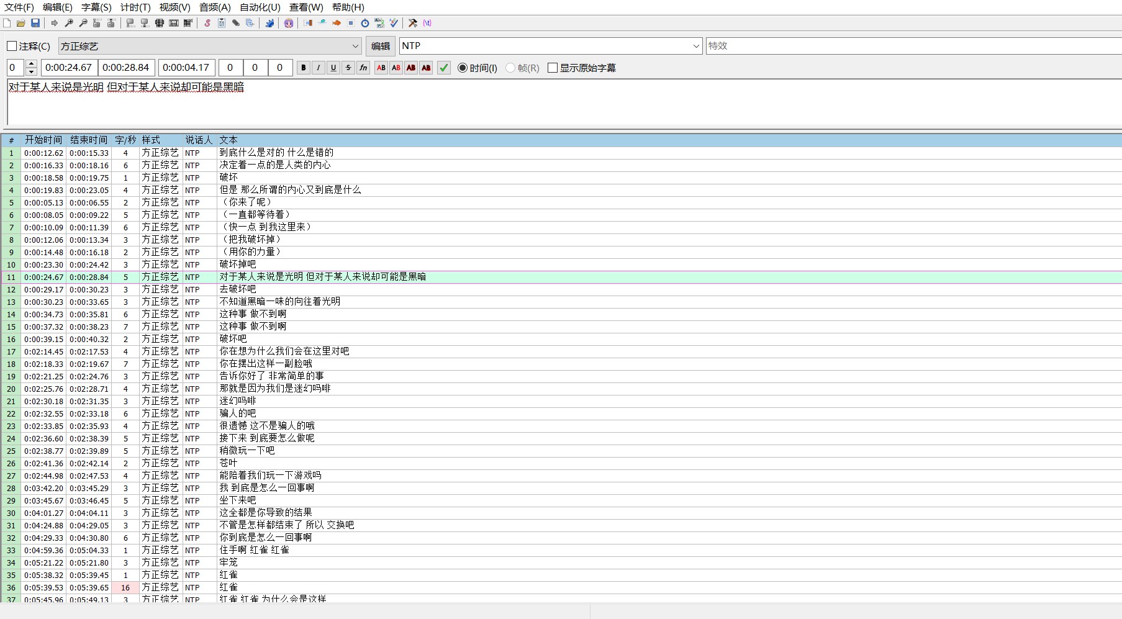Click the subtitle text edit box
This screenshot has height=619, width=1122.
(x=564, y=102)
